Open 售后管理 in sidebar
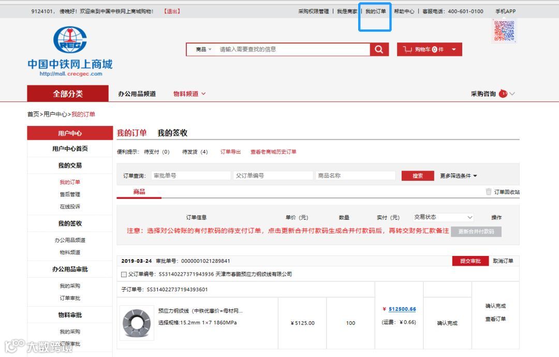 click(x=70, y=194)
